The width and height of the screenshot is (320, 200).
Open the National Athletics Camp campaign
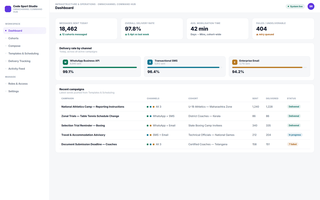coord(93,107)
